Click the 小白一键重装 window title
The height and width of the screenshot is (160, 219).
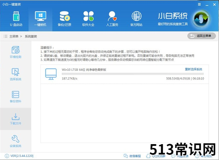pyautogui.click(x=11, y=4)
